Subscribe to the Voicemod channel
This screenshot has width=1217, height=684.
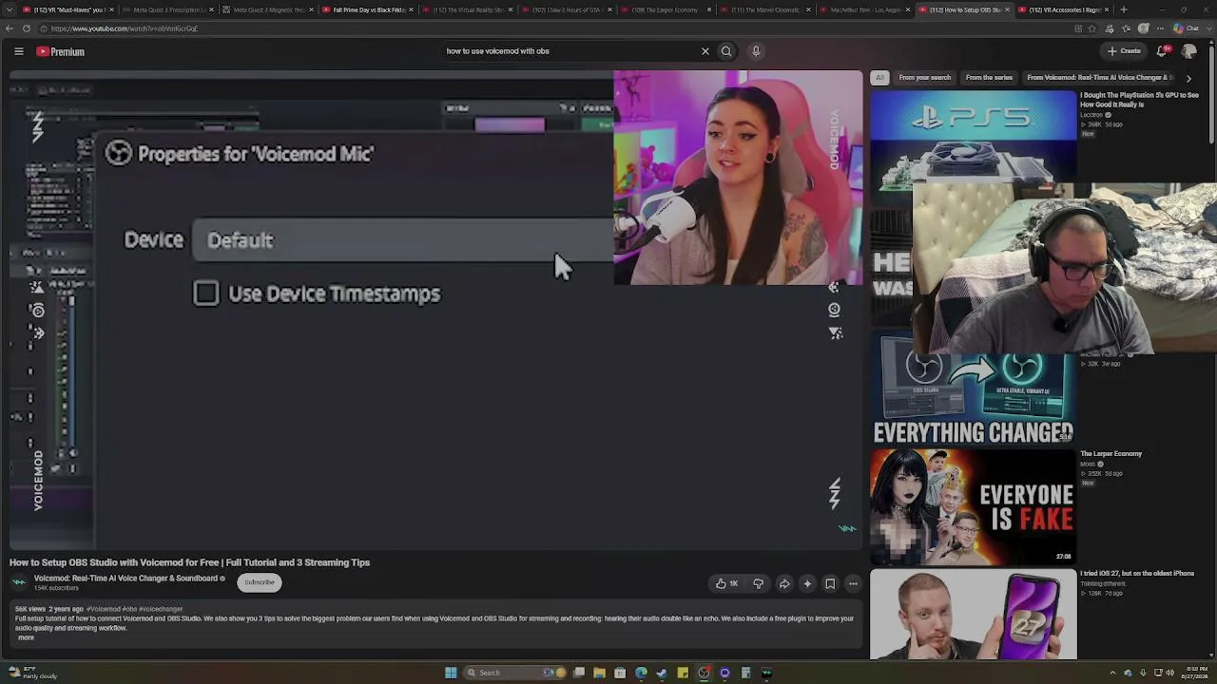pos(259,582)
